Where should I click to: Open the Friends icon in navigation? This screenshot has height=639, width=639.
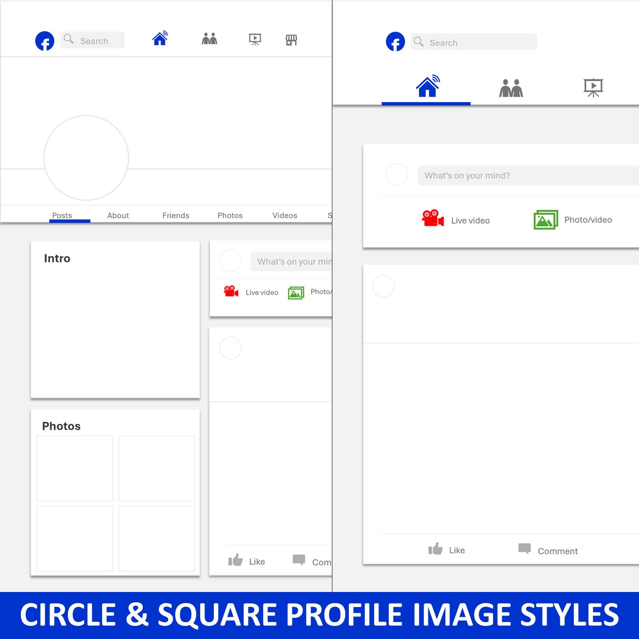209,39
